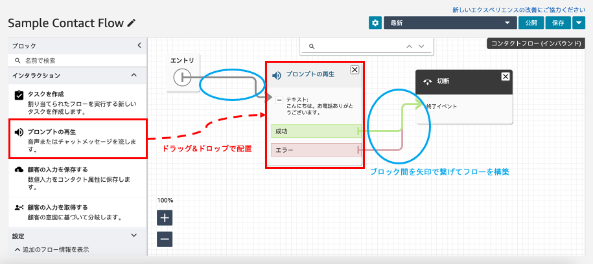593x264 pixels.
Task: Click speaker icon in canvas prompt block
Action: tap(277, 76)
